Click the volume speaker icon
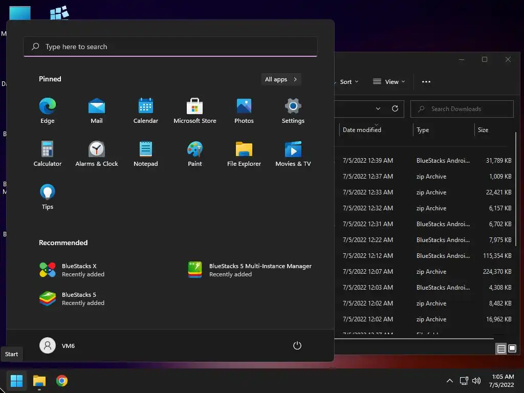524x393 pixels. [476, 381]
